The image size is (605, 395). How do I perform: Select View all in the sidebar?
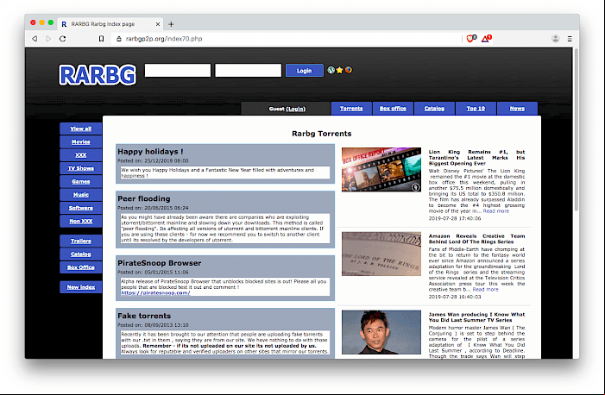[81, 129]
